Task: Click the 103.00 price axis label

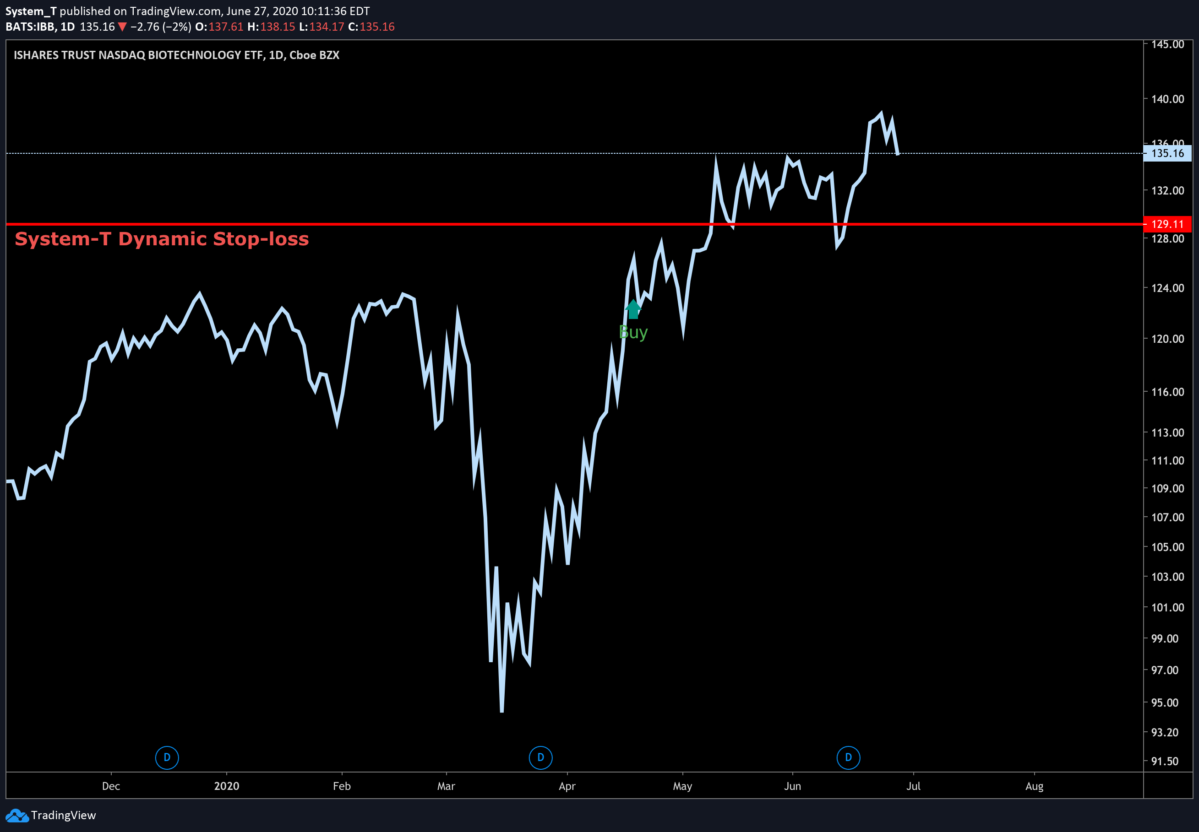Action: pyautogui.click(x=1167, y=577)
